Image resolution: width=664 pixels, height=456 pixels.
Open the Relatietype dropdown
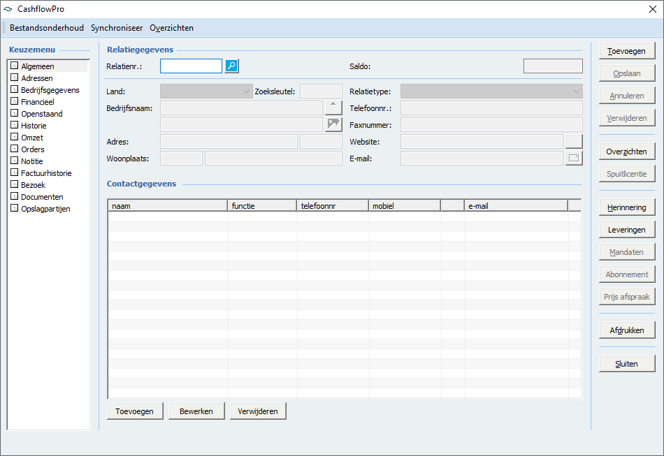[x=491, y=91]
